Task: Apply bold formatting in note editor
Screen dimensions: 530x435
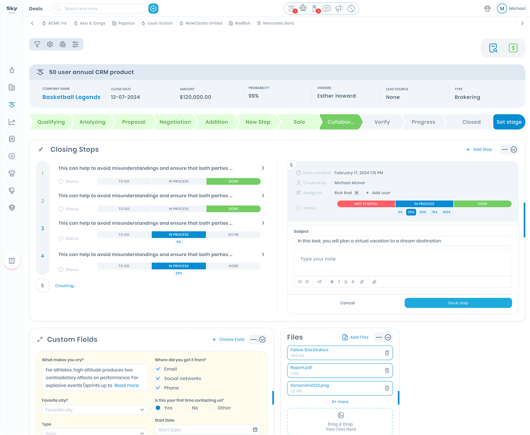Action: tap(332, 282)
